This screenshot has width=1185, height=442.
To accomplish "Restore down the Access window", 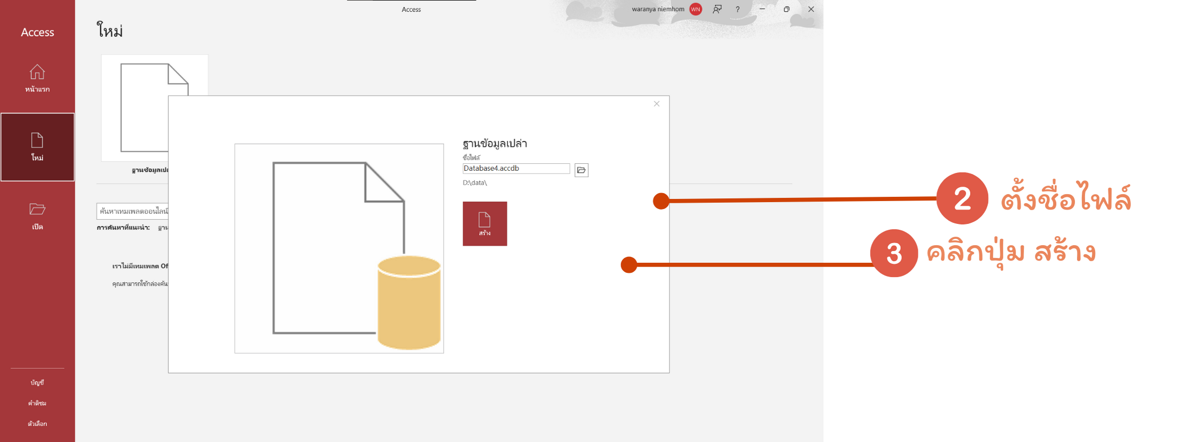I will pos(787,9).
